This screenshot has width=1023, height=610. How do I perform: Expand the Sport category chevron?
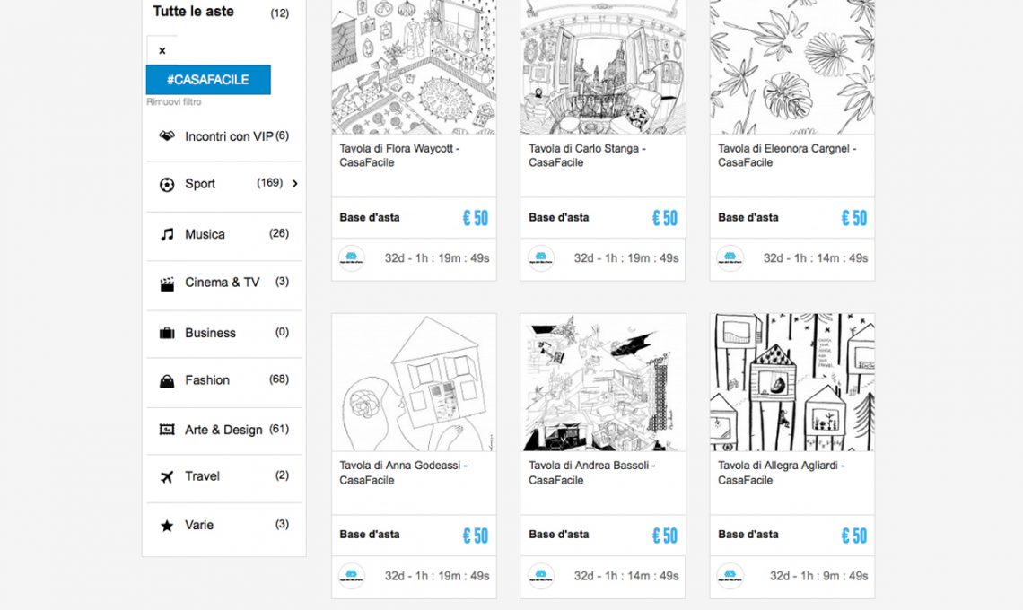pos(295,184)
